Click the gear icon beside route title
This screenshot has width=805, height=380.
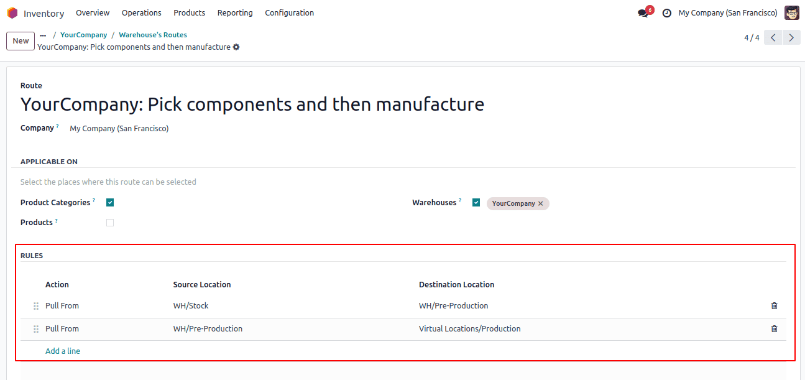click(236, 47)
